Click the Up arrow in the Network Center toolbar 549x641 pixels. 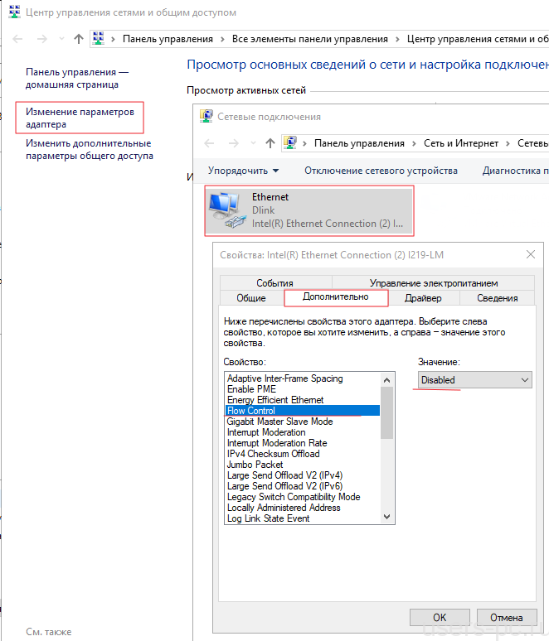[x=79, y=39]
